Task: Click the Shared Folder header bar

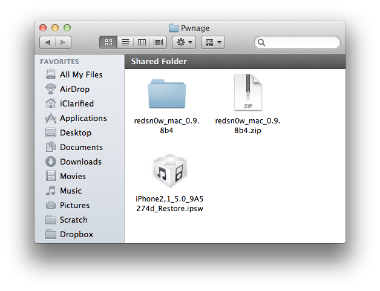Action: 235,62
